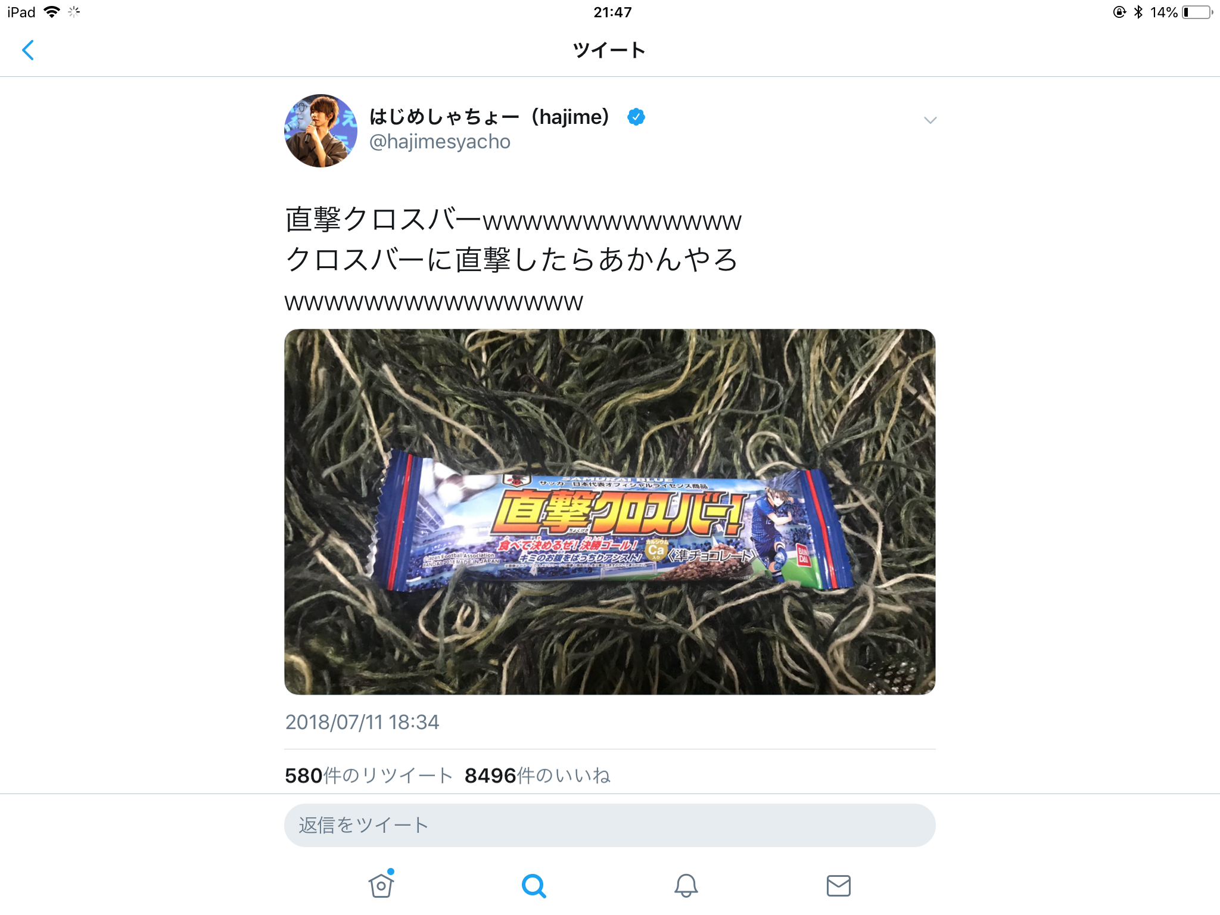Tap the blue verified badge
1220x915 pixels.
(x=636, y=117)
